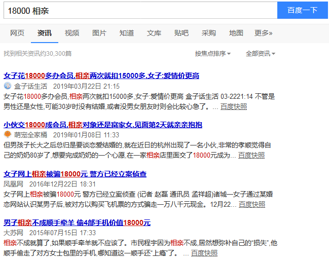This screenshot has width=329, height=260.
Task: Open the 全部资讯 filter dropdown
Action: coord(261,54)
